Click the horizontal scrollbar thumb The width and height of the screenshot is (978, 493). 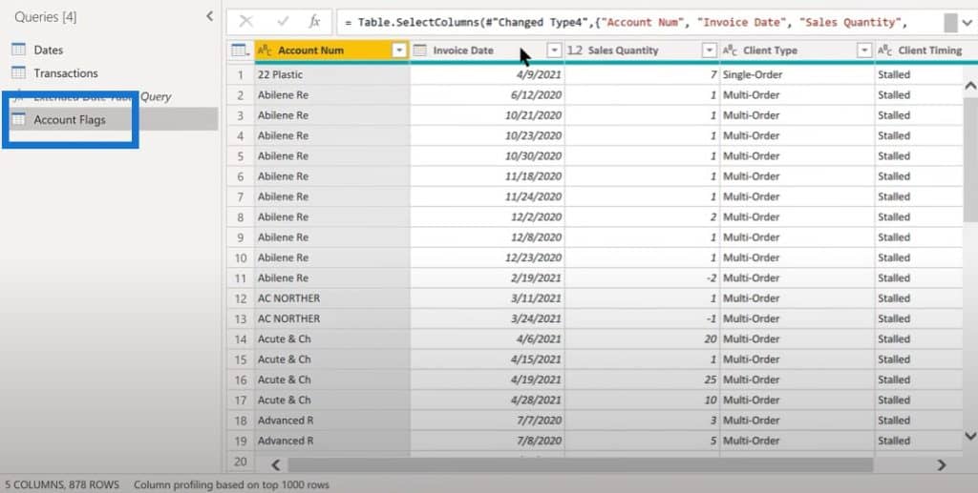tap(580, 464)
